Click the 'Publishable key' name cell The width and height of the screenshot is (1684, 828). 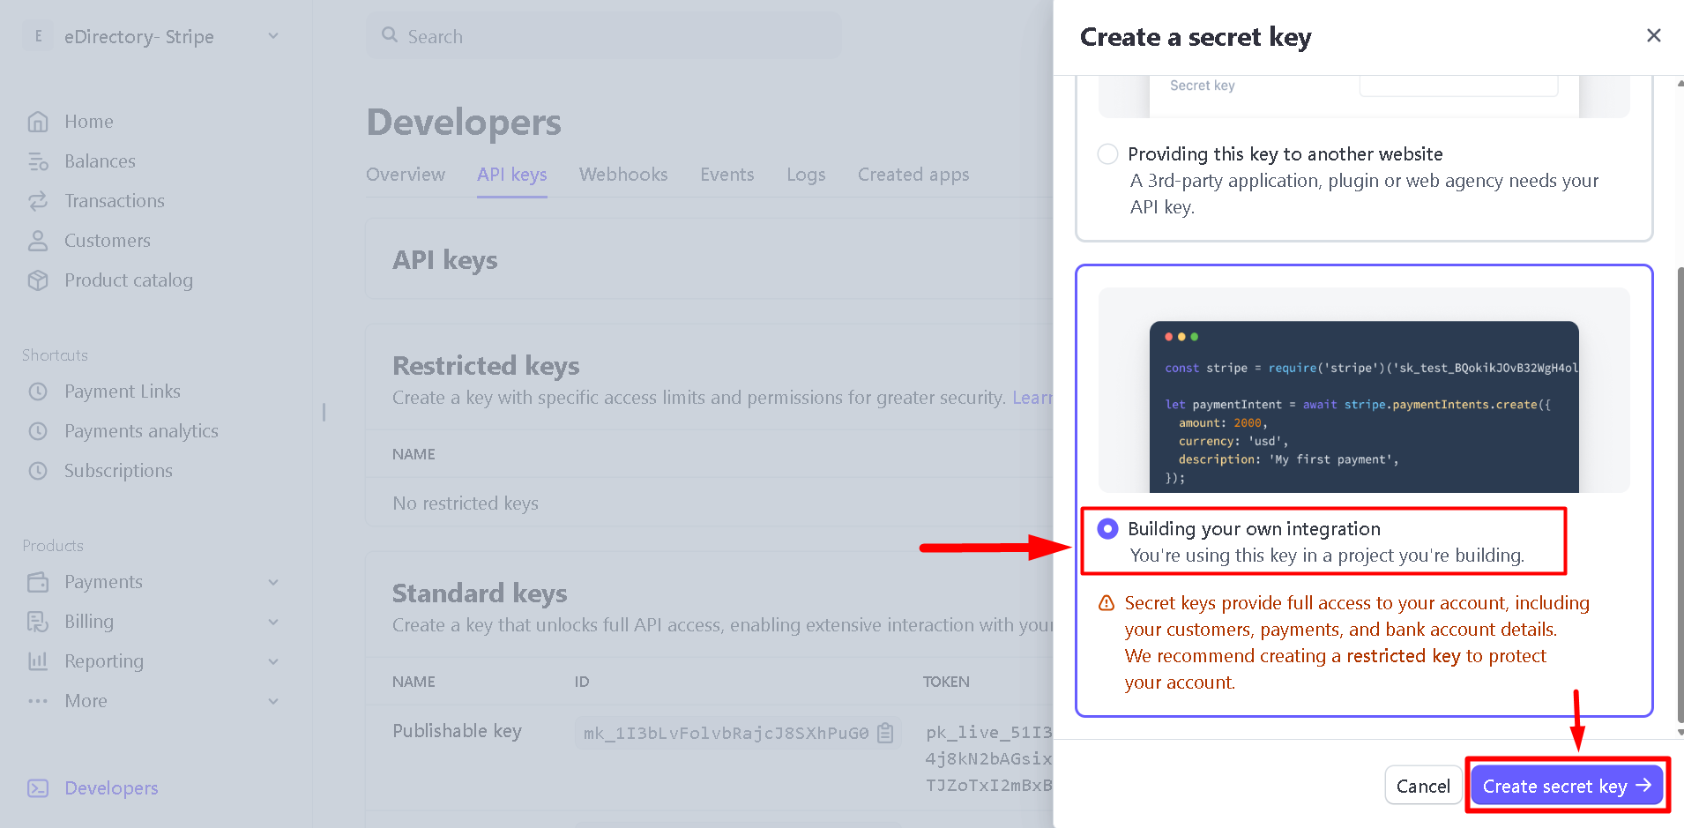pyautogui.click(x=457, y=731)
